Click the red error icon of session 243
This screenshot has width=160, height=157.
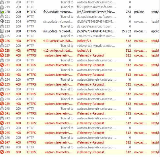pyautogui.click(x=2, y=123)
